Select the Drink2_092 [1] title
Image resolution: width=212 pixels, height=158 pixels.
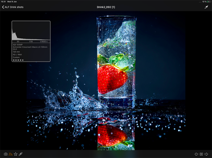click(x=106, y=7)
